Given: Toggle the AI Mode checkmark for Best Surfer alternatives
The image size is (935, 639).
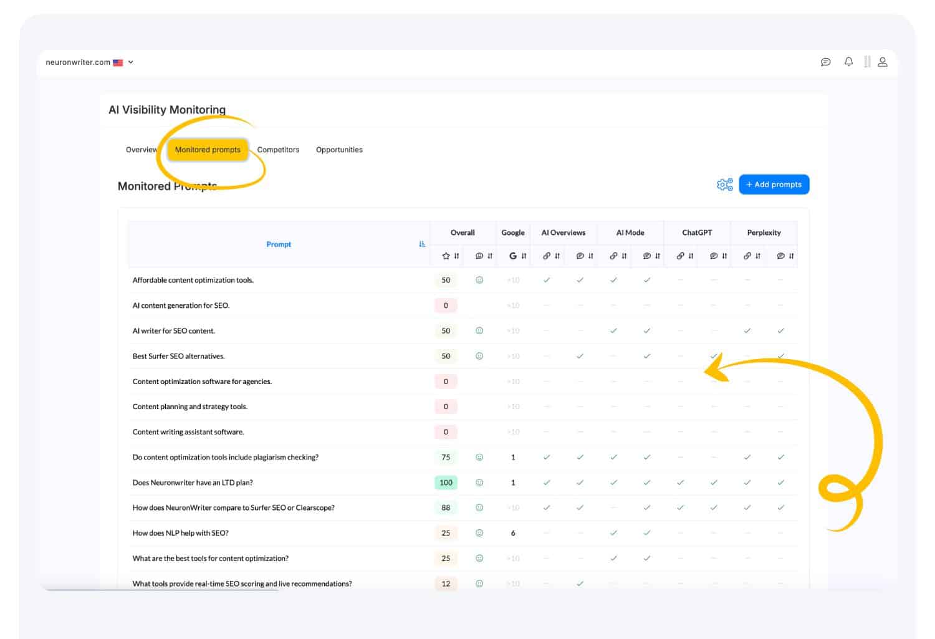Looking at the screenshot, I should 647,356.
